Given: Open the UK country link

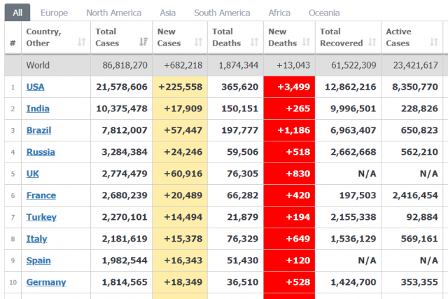Looking at the screenshot, I should tap(33, 174).
